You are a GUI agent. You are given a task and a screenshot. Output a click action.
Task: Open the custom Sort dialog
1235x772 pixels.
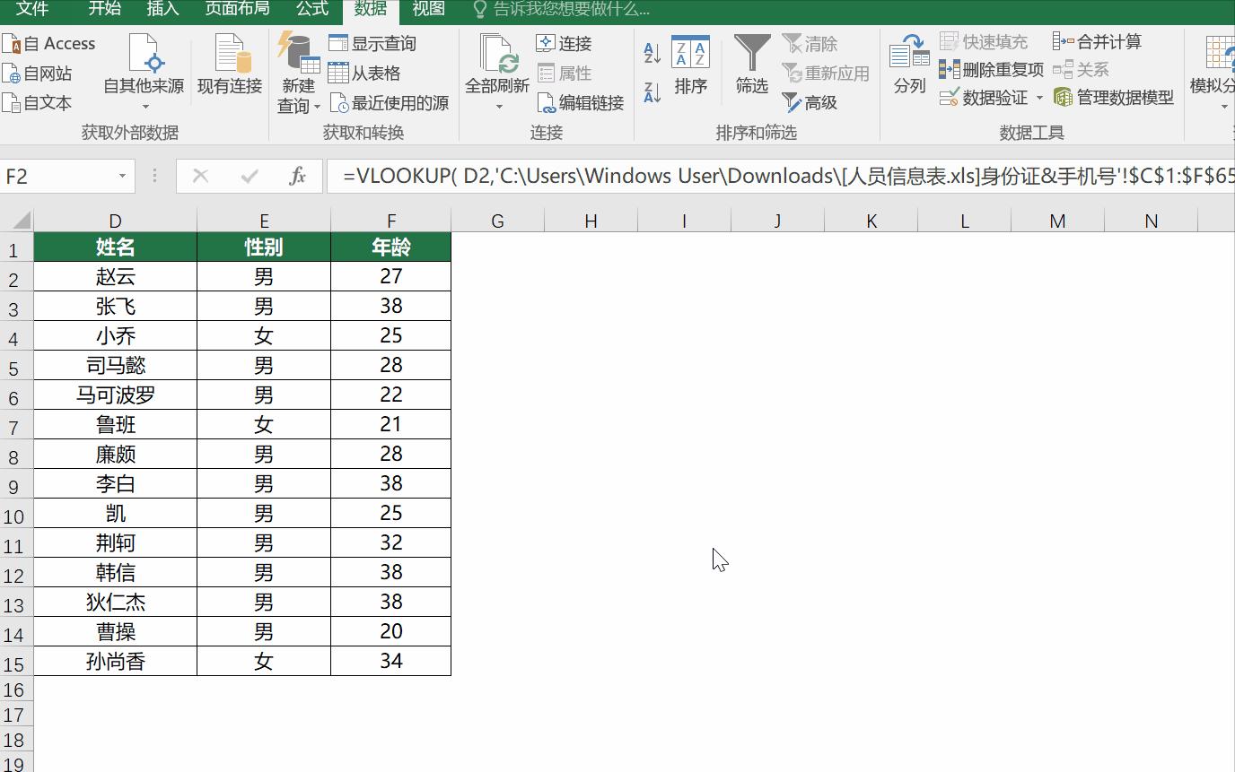coord(691,65)
